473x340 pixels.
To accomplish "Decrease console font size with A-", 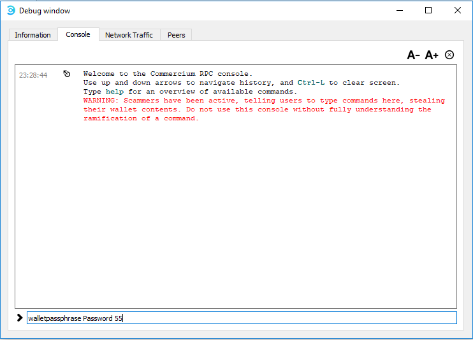I will coord(413,55).
